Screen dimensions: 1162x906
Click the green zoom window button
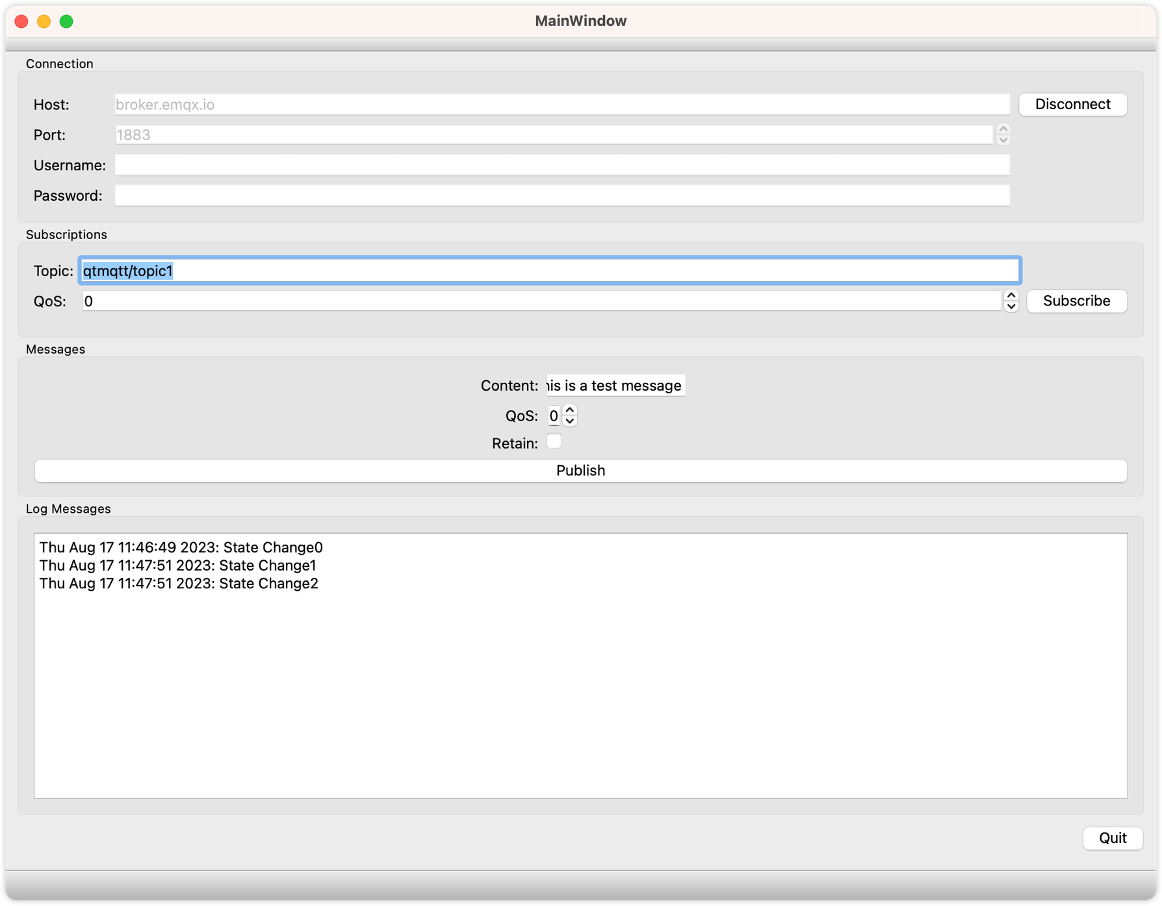click(65, 21)
